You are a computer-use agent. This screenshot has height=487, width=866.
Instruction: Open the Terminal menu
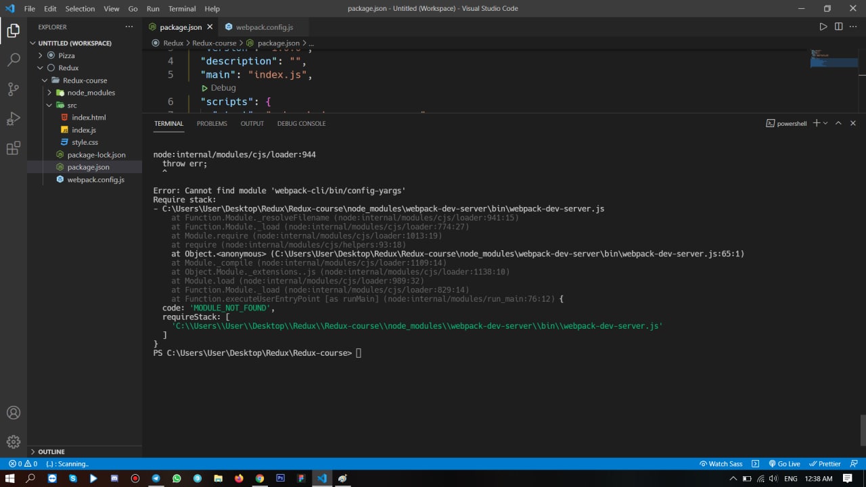click(x=182, y=9)
